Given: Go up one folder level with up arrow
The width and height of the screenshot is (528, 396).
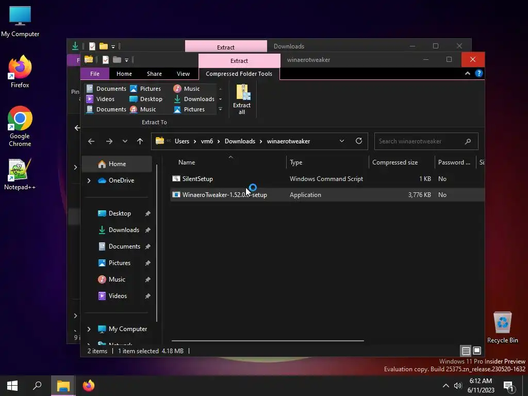Looking at the screenshot, I should (x=140, y=141).
